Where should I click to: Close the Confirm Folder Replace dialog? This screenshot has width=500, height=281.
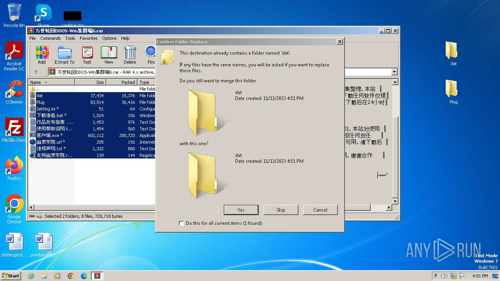point(339,41)
